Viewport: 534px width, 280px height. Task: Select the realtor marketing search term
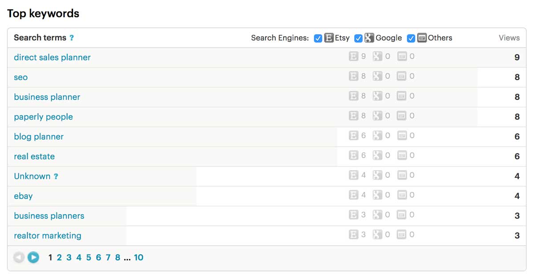[x=48, y=236]
